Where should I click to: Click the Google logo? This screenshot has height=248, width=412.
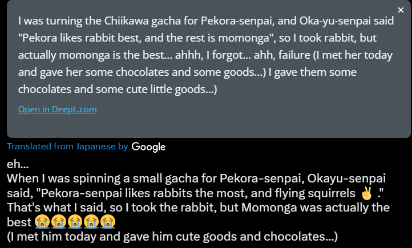pyautogui.click(x=148, y=147)
